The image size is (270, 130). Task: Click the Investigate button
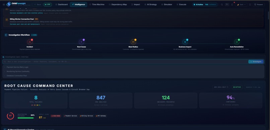tap(256, 62)
